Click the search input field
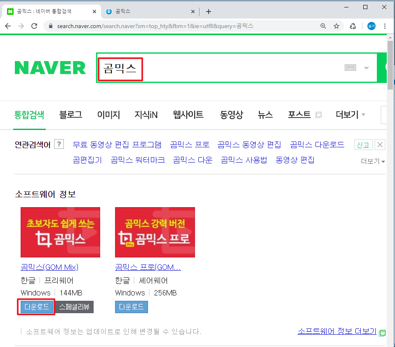The image size is (395, 347). (237, 68)
